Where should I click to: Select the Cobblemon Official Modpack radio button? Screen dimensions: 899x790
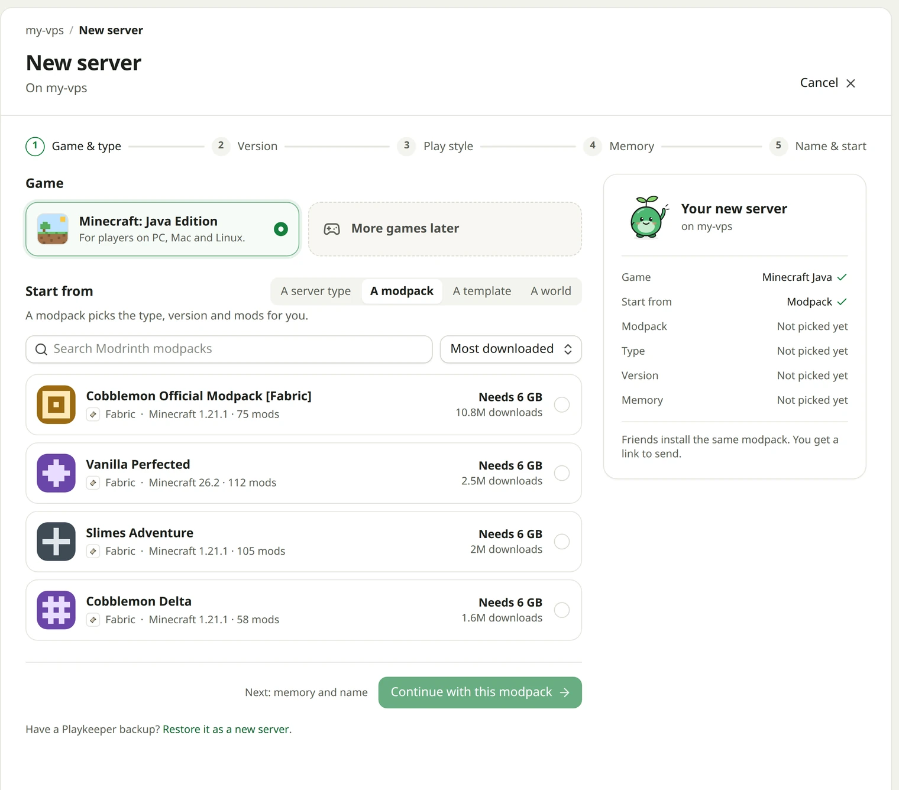tap(562, 405)
